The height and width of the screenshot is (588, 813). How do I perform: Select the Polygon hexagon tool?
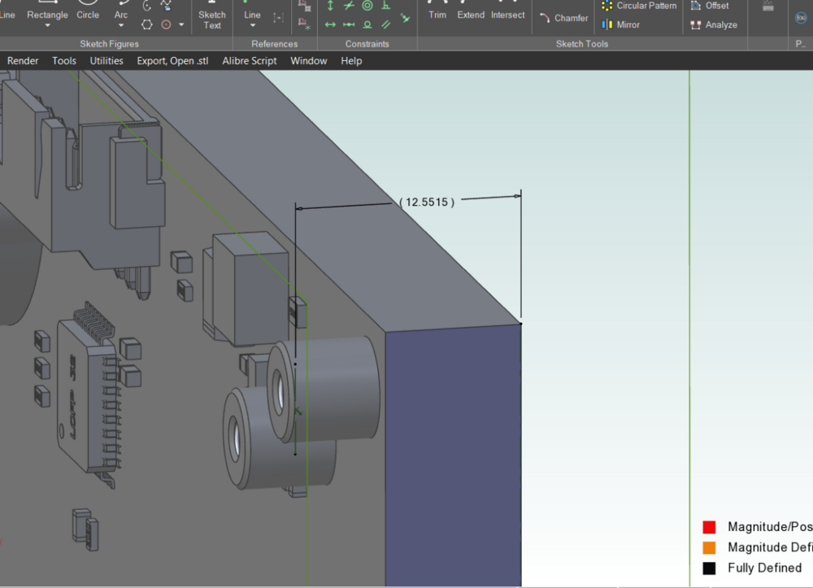click(x=146, y=24)
